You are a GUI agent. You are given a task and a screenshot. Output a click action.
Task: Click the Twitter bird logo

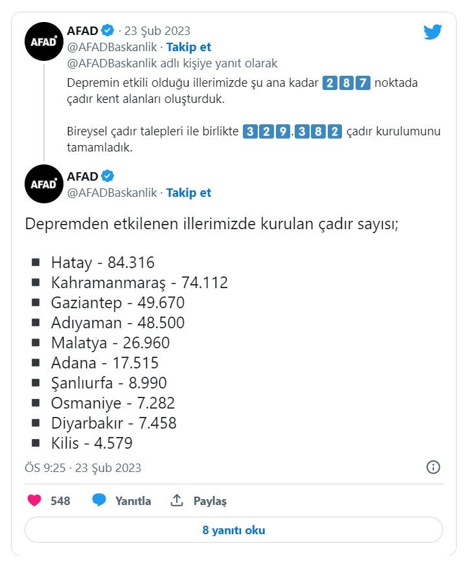click(x=433, y=32)
